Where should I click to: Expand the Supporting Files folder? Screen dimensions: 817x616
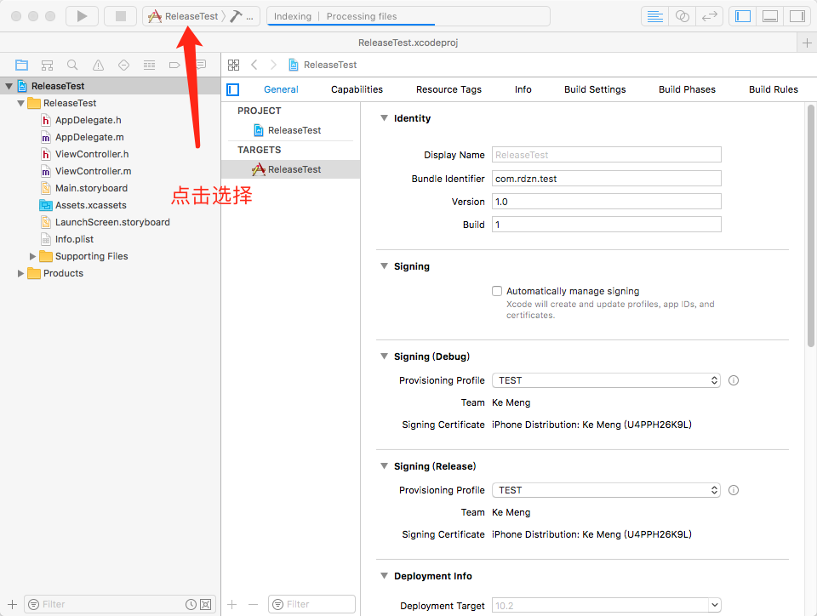(32, 256)
